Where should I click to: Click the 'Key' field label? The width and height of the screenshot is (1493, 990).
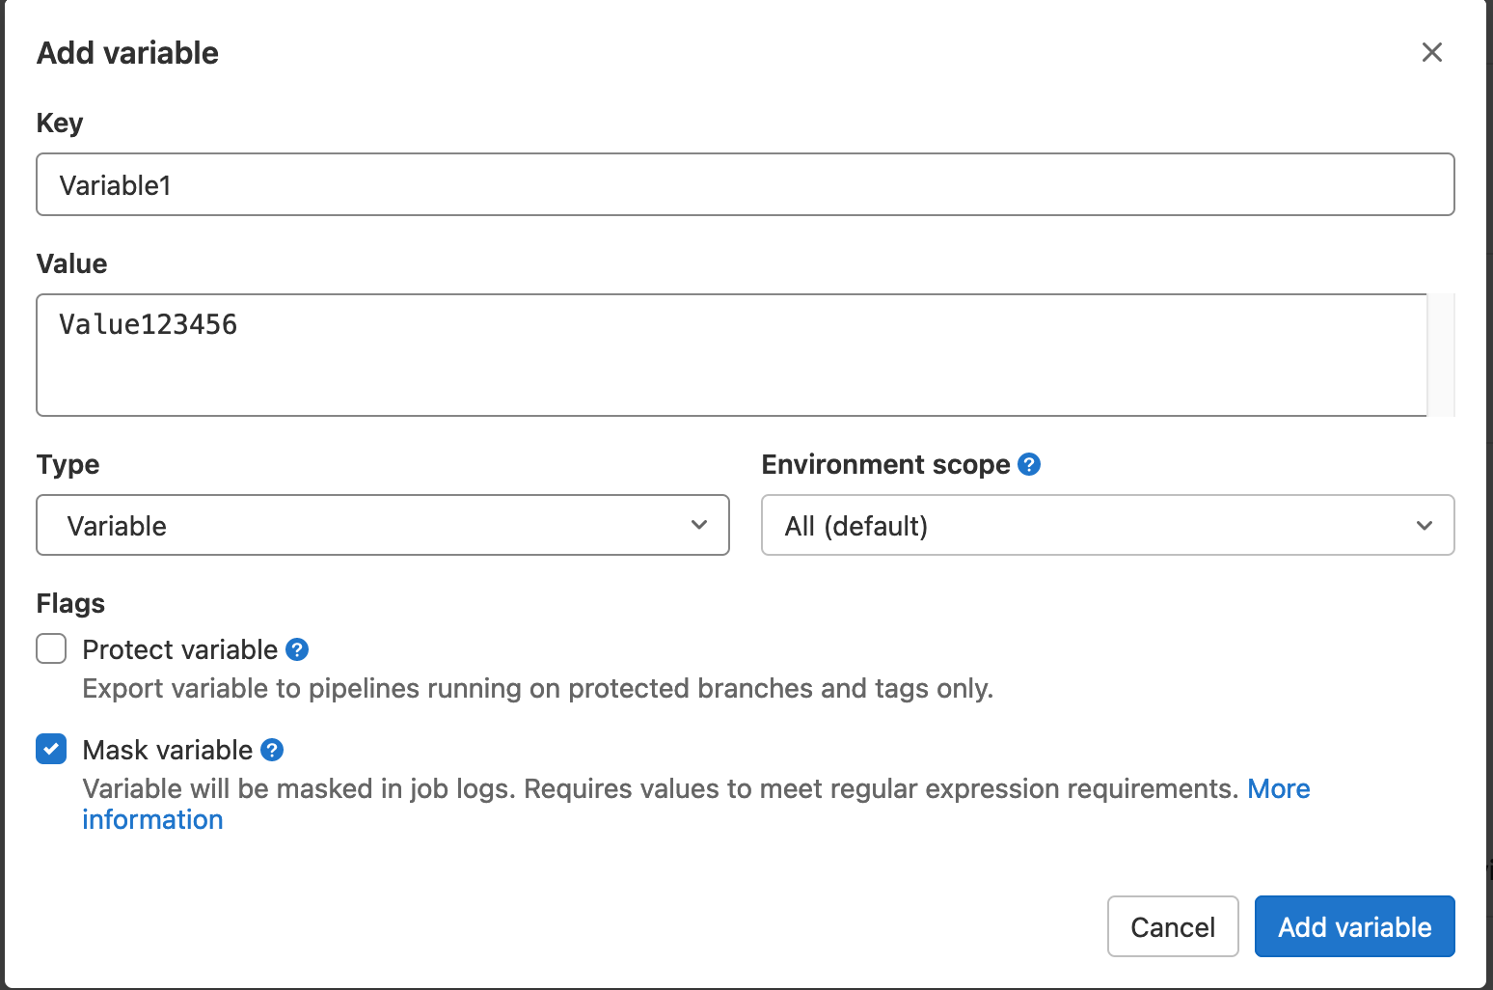pos(60,124)
